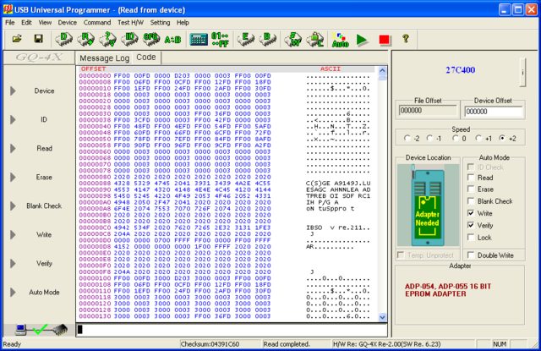The width and height of the screenshot is (541, 351).
Task: Click the Auto icon in the toolbar
Action: pyautogui.click(x=340, y=40)
